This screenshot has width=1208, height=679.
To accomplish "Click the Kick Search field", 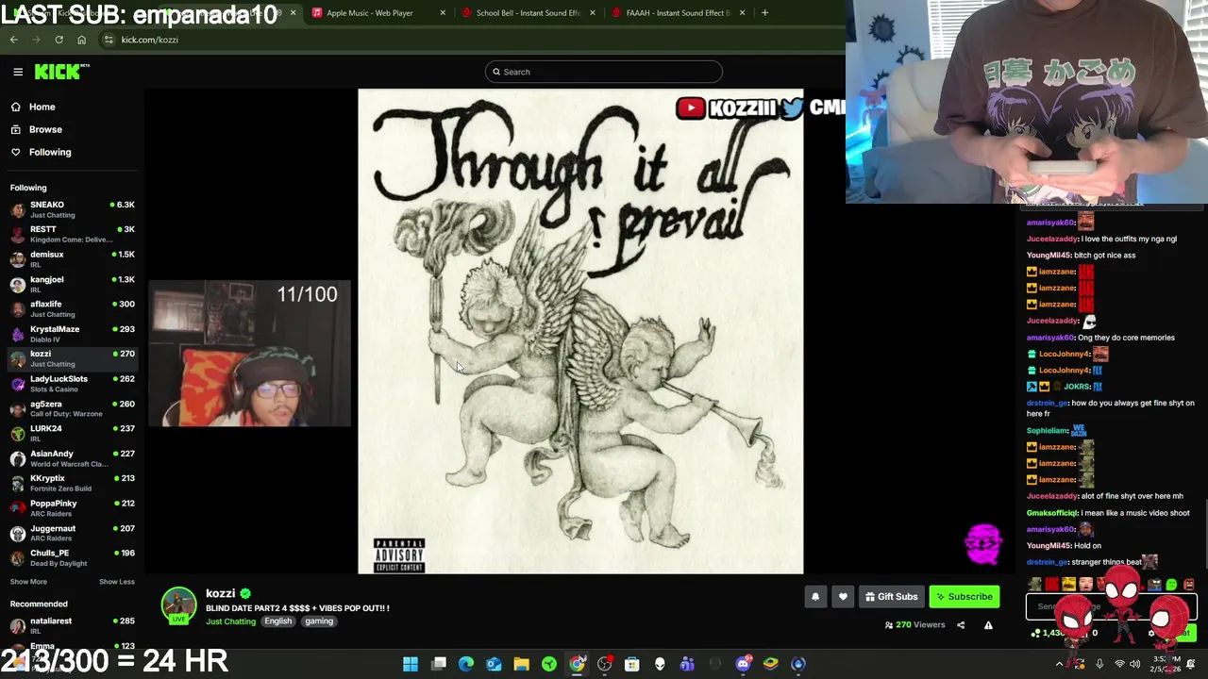I will coord(604,72).
